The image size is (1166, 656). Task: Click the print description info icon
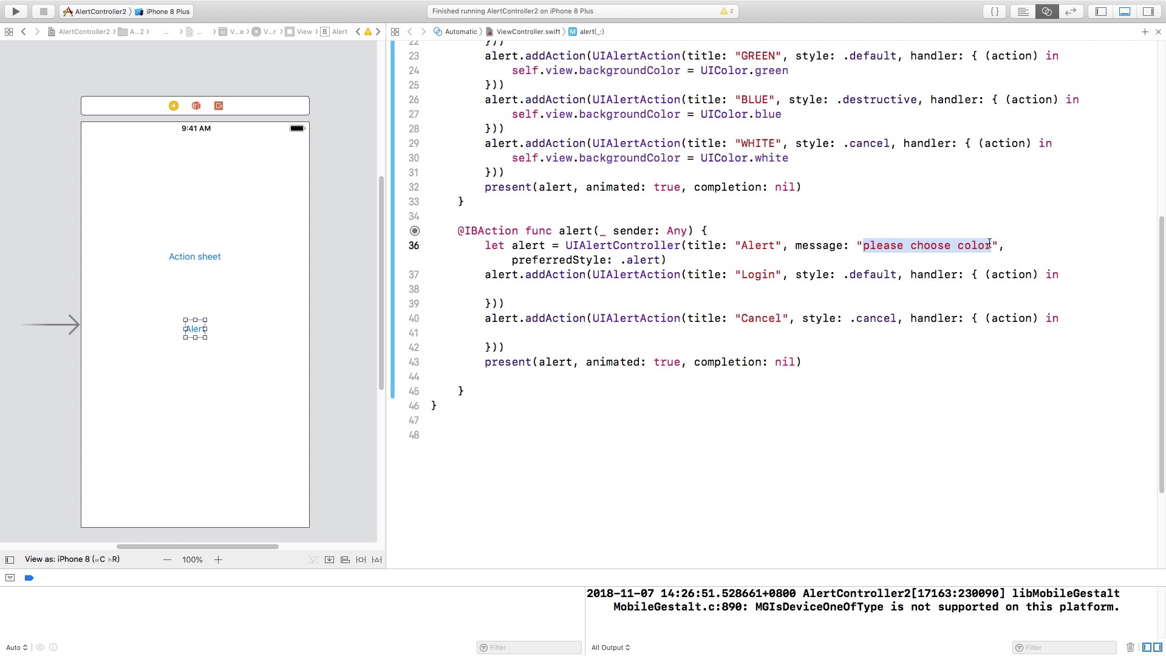pos(53,647)
